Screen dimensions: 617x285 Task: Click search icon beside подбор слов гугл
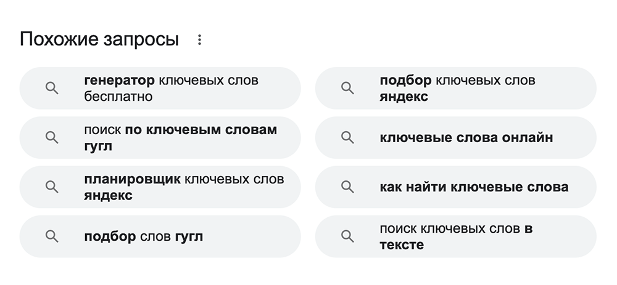(x=52, y=236)
